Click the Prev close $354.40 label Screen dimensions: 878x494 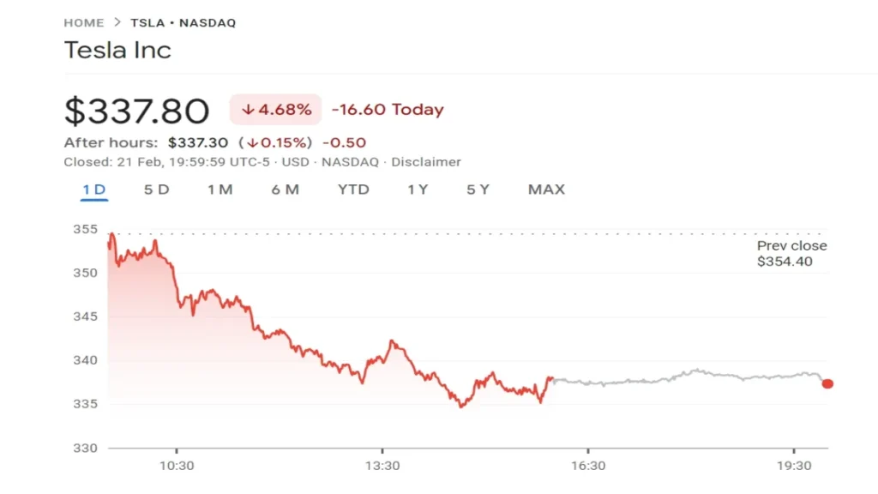(791, 253)
